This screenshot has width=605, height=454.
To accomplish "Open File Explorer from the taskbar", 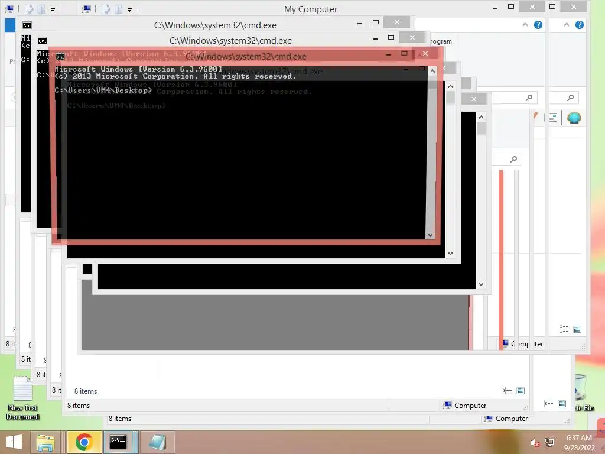I will (x=45, y=442).
